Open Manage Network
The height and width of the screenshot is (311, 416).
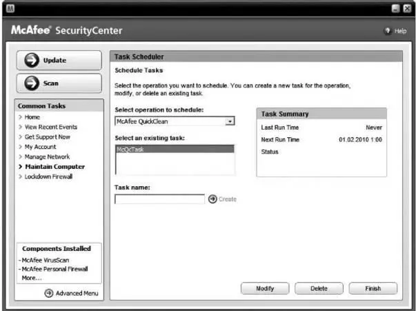(47, 157)
